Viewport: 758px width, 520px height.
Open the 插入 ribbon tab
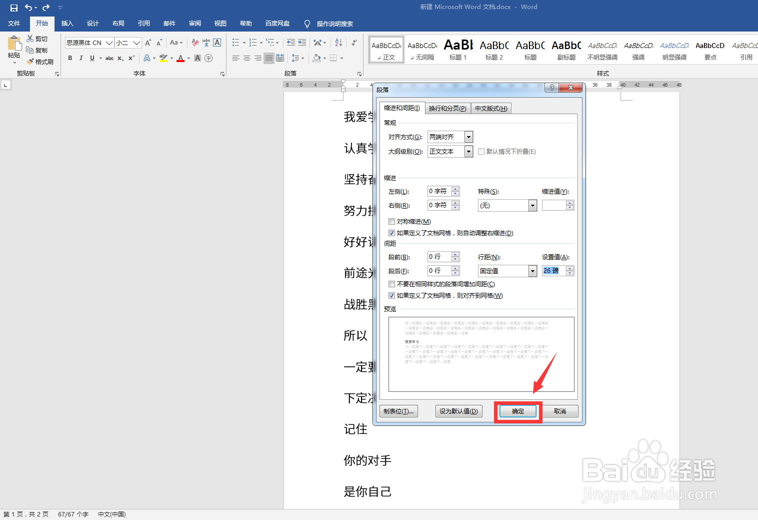click(67, 23)
